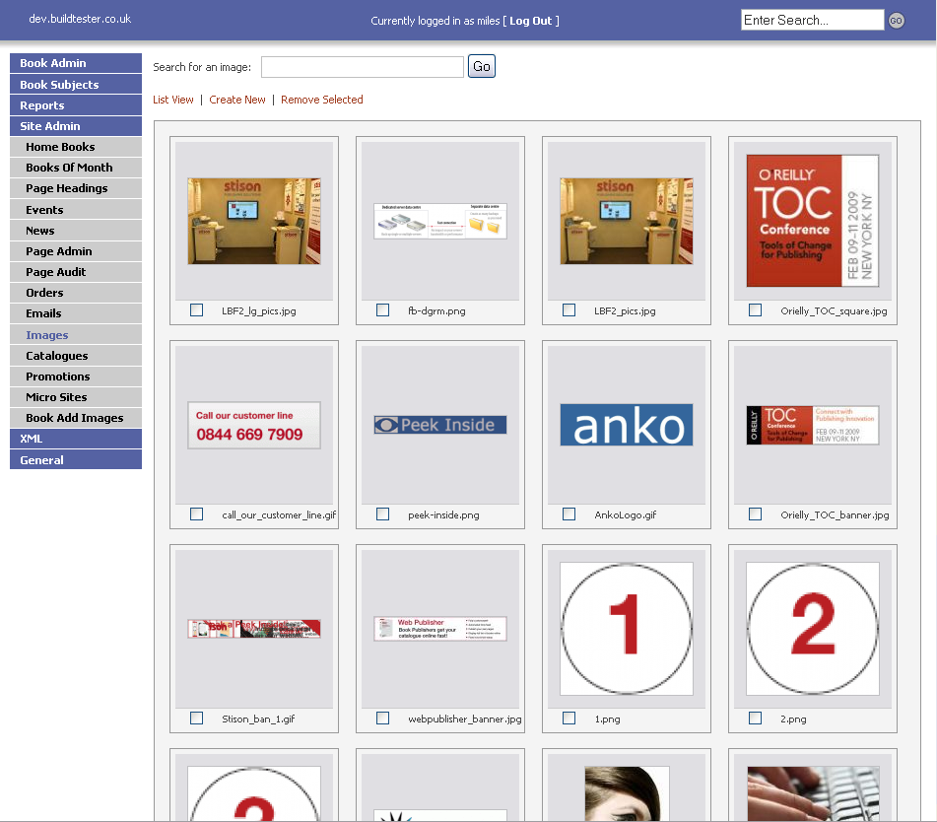Open the anko logo thumbnail
This screenshot has width=937, height=822.
click(x=627, y=425)
